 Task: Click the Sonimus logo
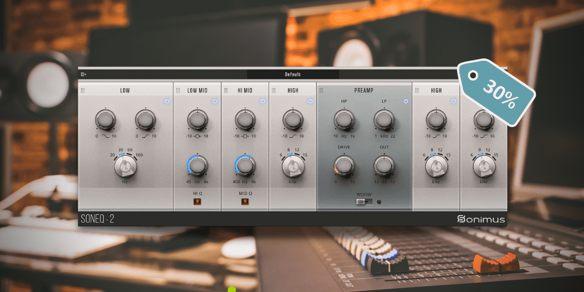coord(481,219)
